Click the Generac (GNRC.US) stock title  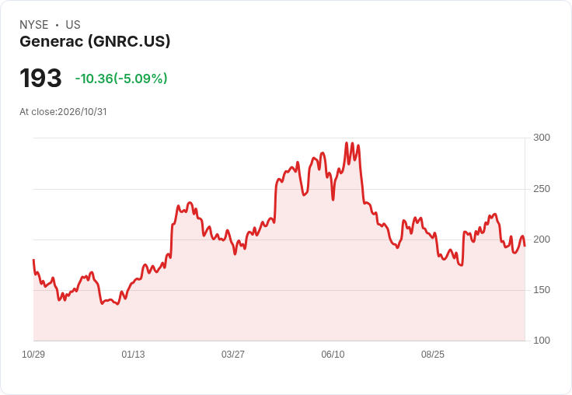pos(95,41)
